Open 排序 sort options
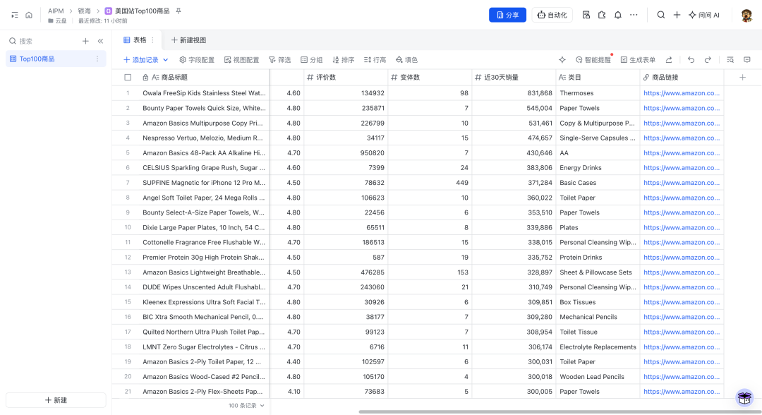 tap(344, 60)
